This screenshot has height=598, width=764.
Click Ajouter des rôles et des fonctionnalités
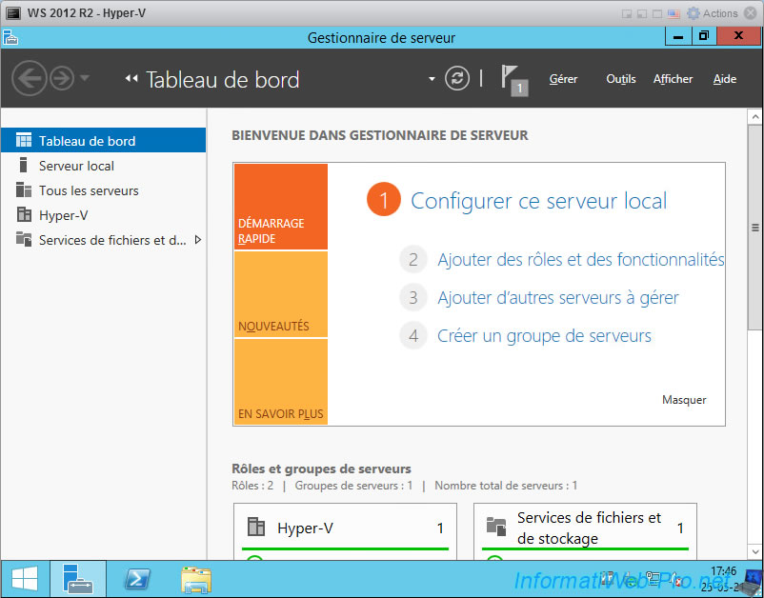pyautogui.click(x=581, y=260)
